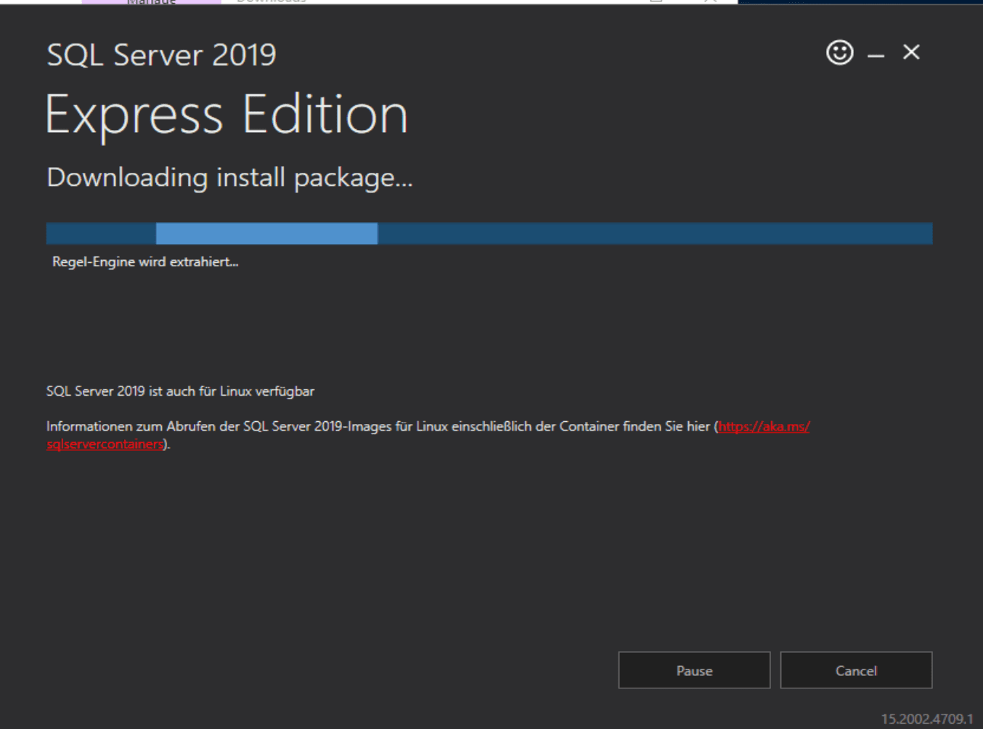Open the aka.ms sqlservercontainers link
The width and height of the screenshot is (983, 729).
coord(764,427)
